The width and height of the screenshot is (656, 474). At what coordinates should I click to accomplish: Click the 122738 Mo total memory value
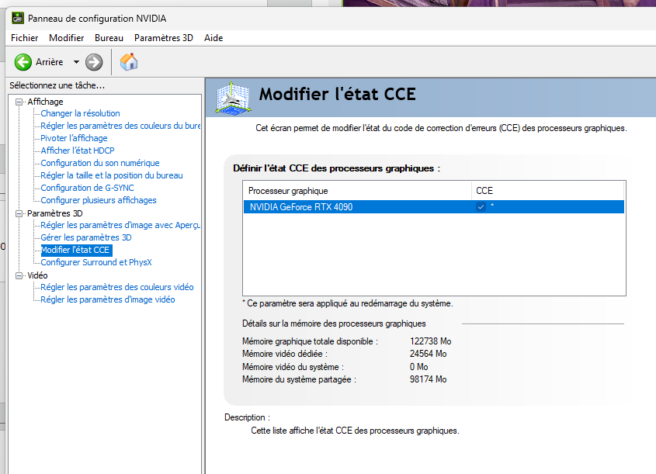(431, 341)
